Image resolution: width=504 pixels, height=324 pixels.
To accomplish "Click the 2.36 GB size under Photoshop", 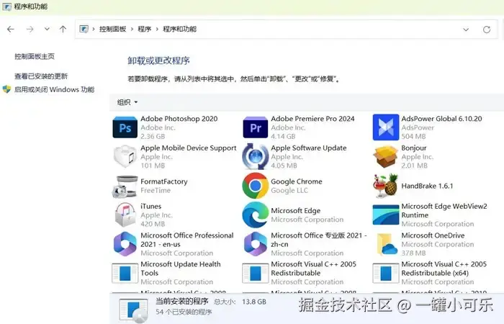I will coord(153,136).
